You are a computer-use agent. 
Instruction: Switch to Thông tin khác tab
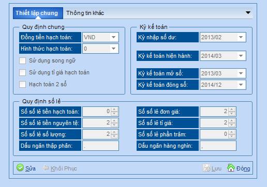coord(85,13)
